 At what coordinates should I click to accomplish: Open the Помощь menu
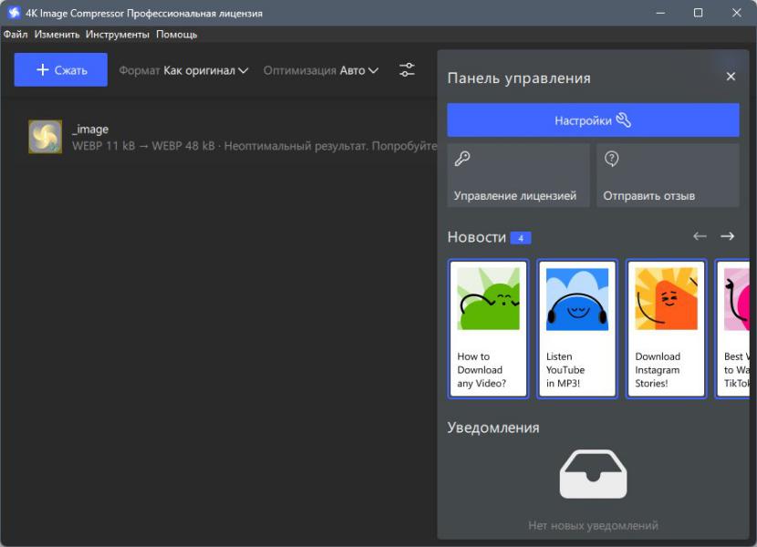coord(177,35)
